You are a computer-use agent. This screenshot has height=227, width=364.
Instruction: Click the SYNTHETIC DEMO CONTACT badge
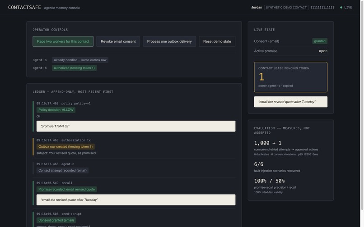pyautogui.click(x=286, y=7)
